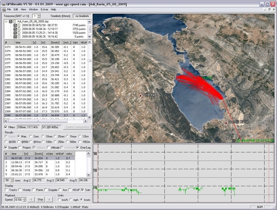Step playback forward with right arrow button

pos(49,200)
